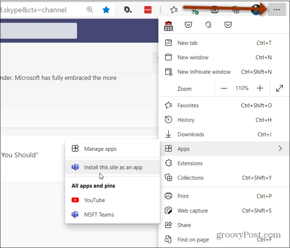Click the address bar URL text

point(33,10)
